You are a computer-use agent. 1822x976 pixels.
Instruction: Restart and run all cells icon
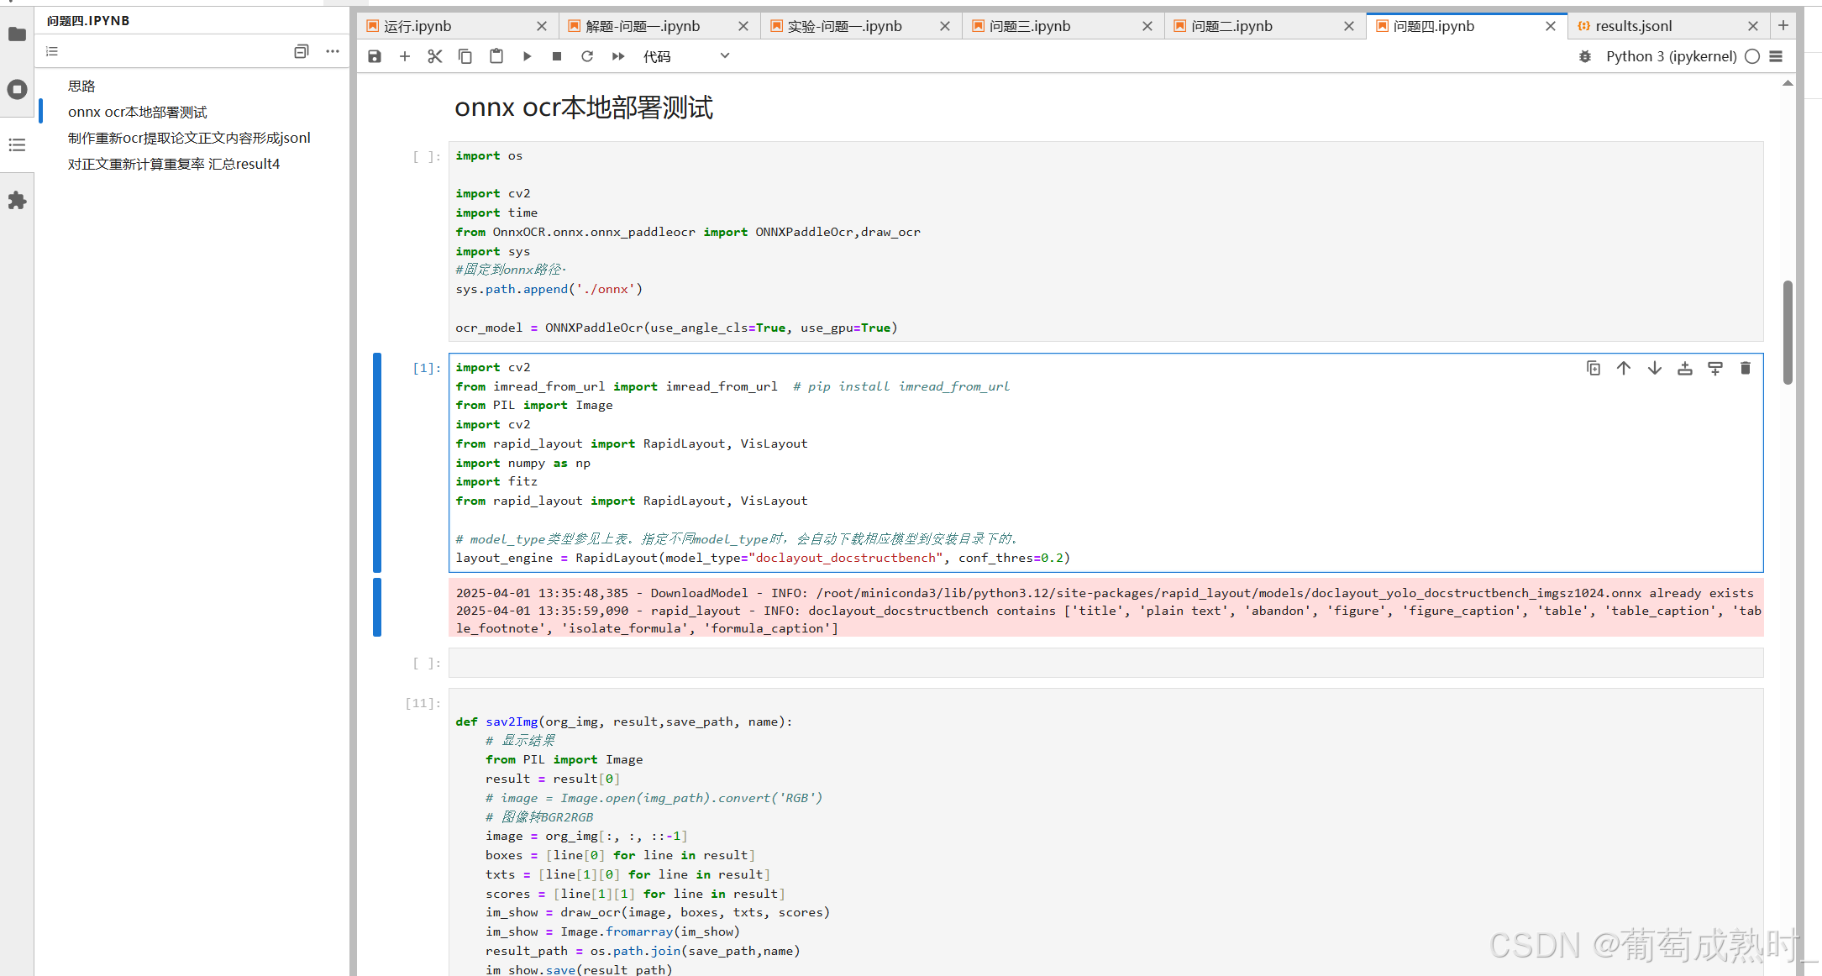pyautogui.click(x=618, y=56)
